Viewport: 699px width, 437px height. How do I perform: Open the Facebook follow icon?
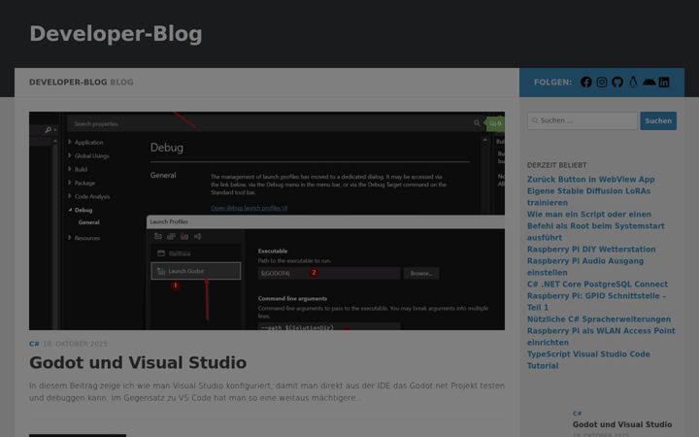pyautogui.click(x=585, y=82)
